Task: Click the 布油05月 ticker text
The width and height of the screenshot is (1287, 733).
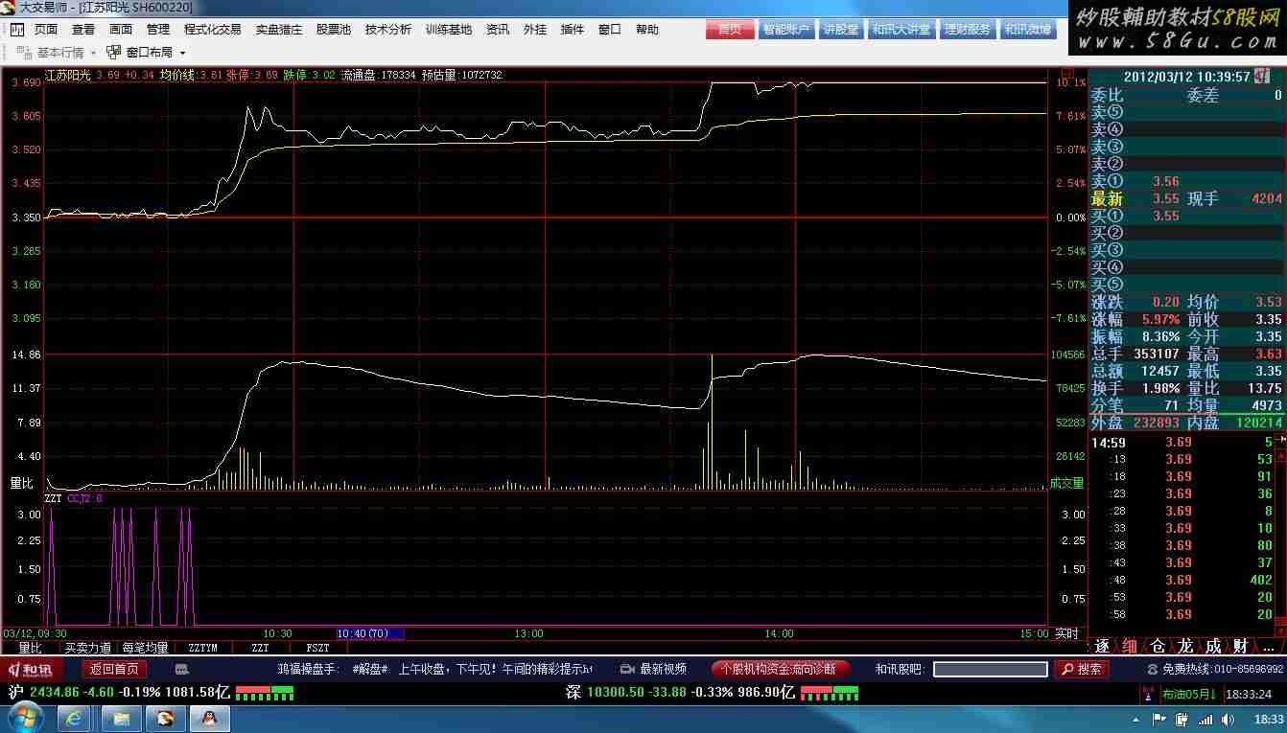Action: tap(1190, 694)
